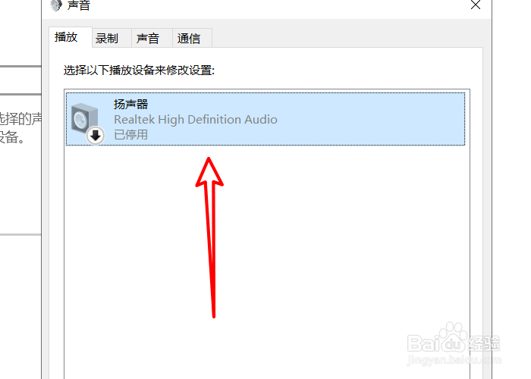
Task: Click the 已停用 status label
Action: [130, 135]
